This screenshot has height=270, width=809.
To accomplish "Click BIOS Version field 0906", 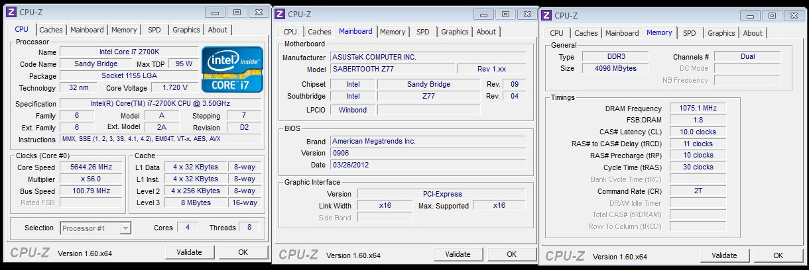I will point(428,153).
